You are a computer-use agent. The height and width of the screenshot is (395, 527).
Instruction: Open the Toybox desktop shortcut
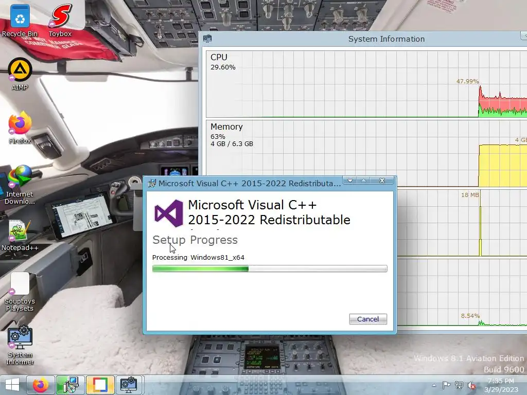60,20
